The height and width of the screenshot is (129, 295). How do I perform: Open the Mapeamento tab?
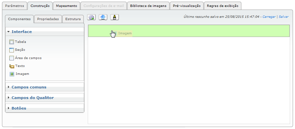(x=67, y=6)
